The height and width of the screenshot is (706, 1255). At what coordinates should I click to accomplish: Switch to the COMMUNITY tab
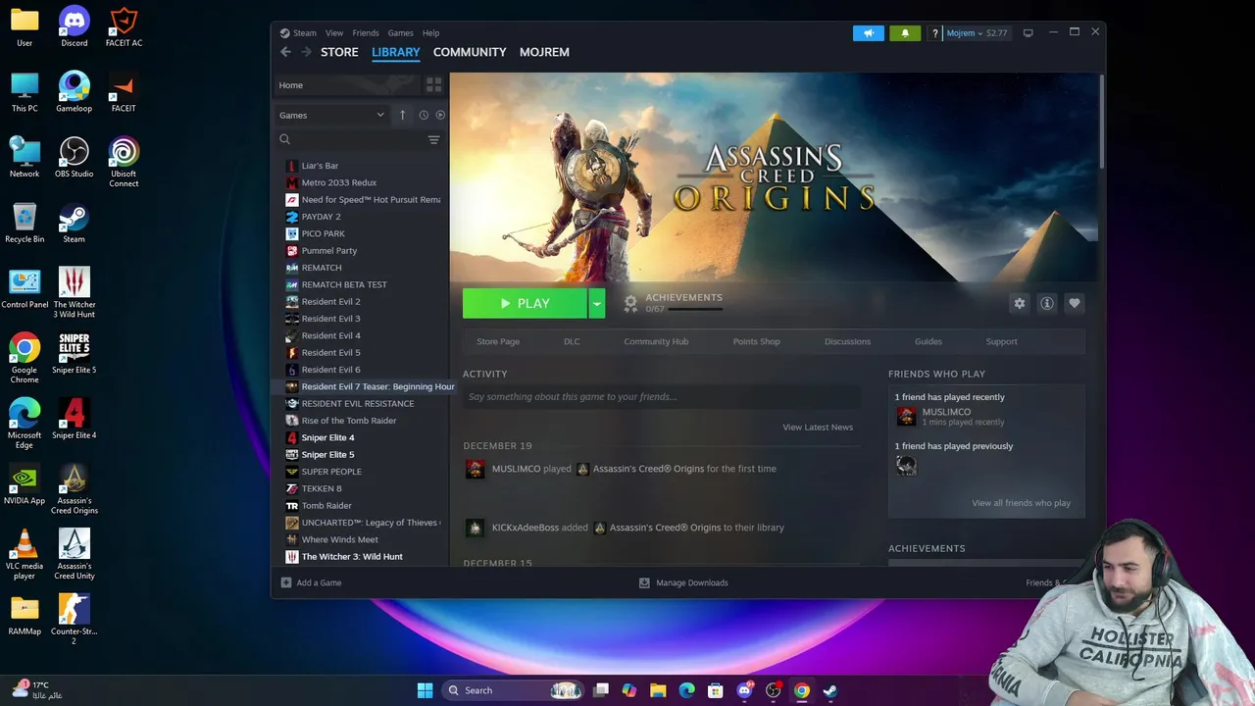click(x=470, y=52)
